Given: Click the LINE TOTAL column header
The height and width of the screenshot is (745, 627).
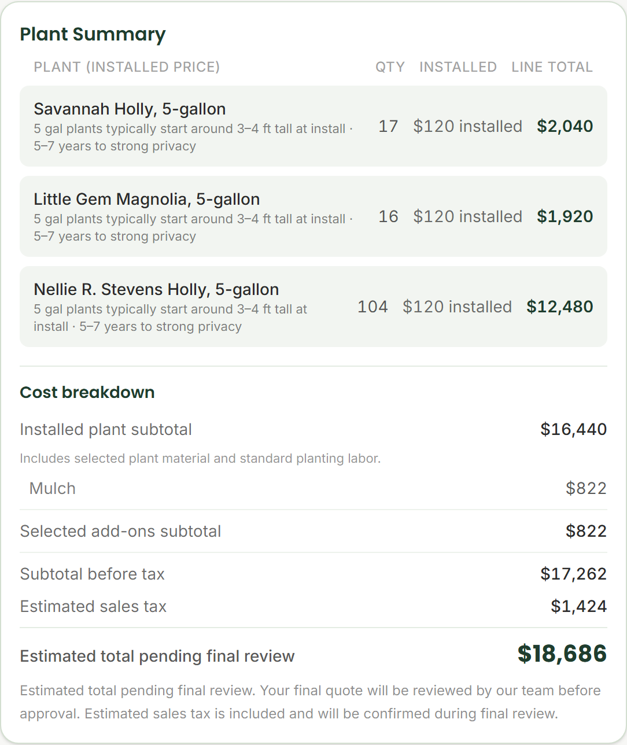Looking at the screenshot, I should [x=552, y=67].
